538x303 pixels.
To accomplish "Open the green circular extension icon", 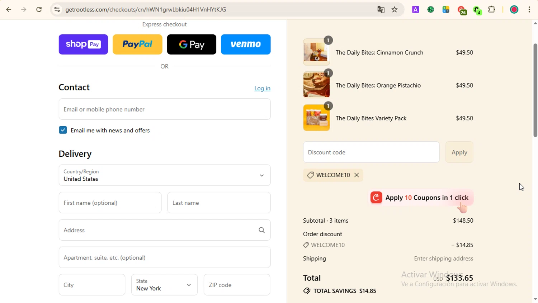I will coord(431,10).
